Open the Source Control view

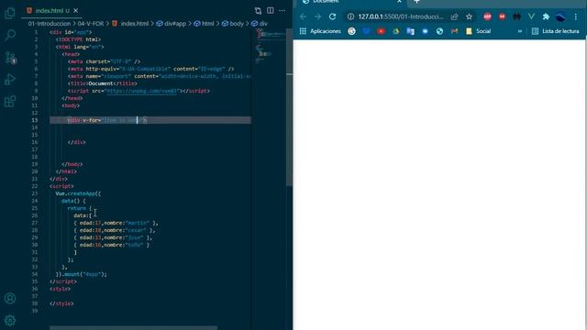coord(10,57)
